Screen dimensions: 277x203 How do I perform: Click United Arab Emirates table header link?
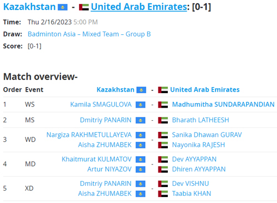click(x=205, y=90)
